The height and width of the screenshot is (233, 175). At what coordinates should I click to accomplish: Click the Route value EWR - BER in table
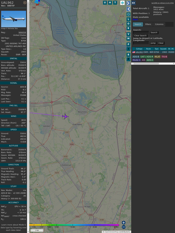pyautogui.click(x=148, y=52)
